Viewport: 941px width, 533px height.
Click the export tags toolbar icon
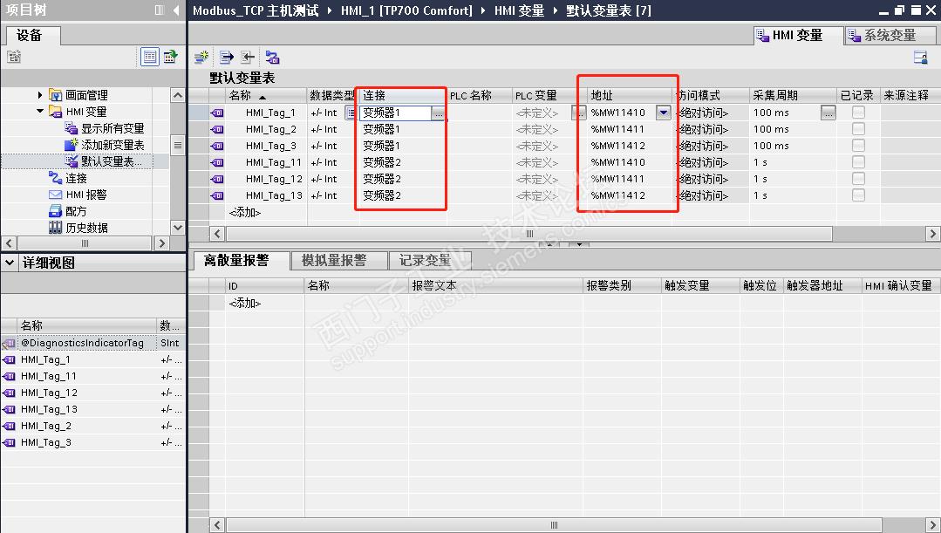[x=226, y=58]
